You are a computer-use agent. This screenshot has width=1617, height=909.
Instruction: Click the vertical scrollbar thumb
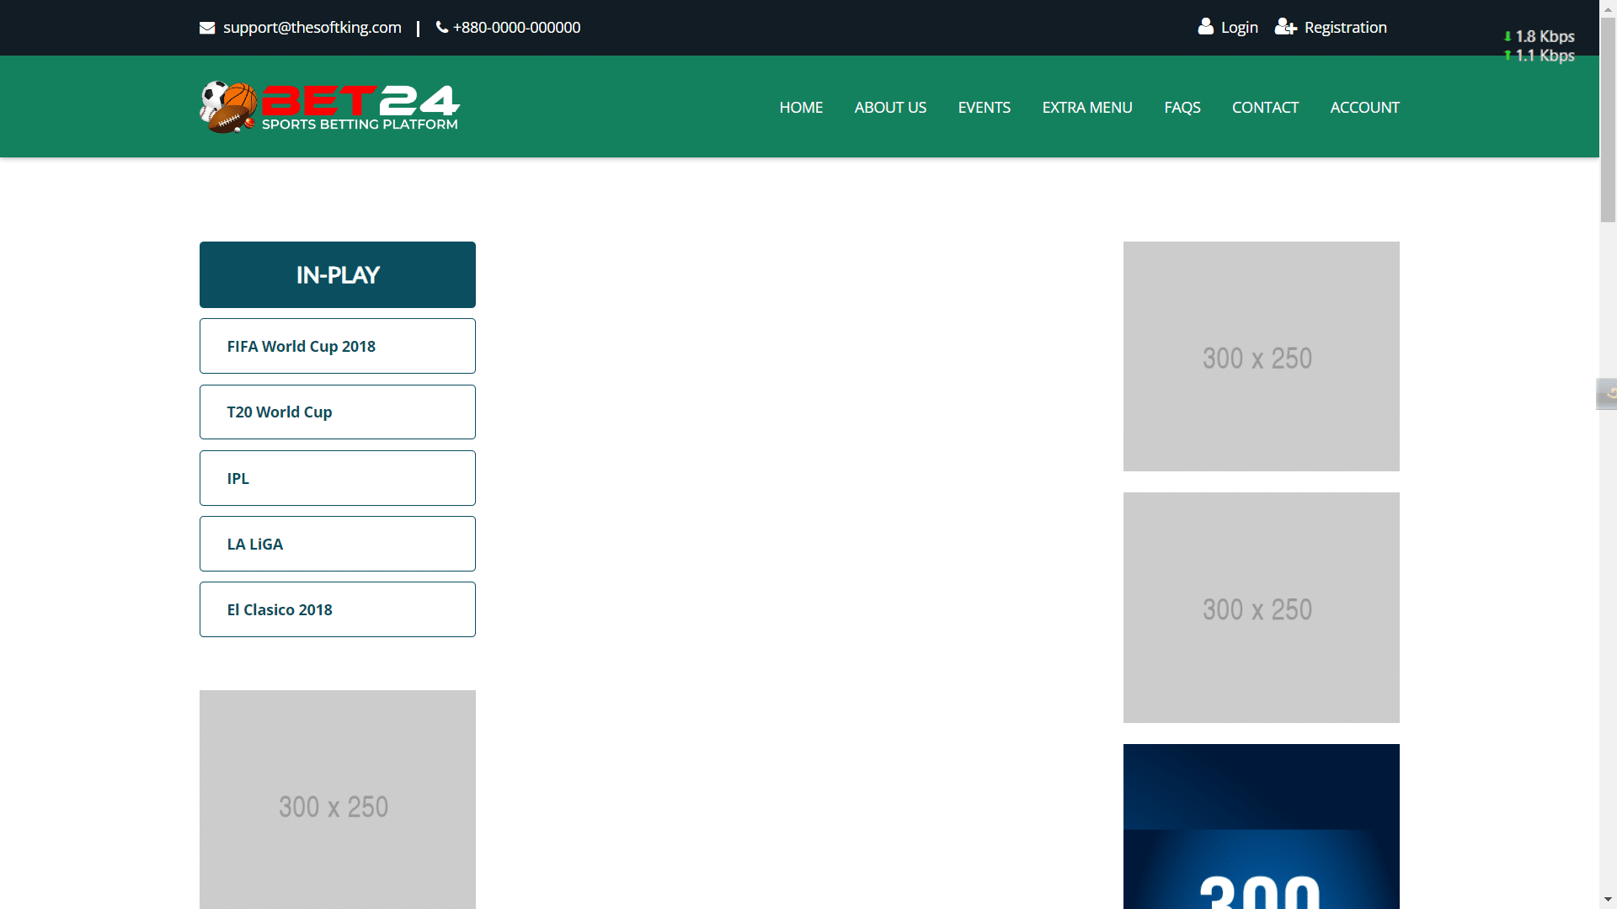[x=1608, y=120]
